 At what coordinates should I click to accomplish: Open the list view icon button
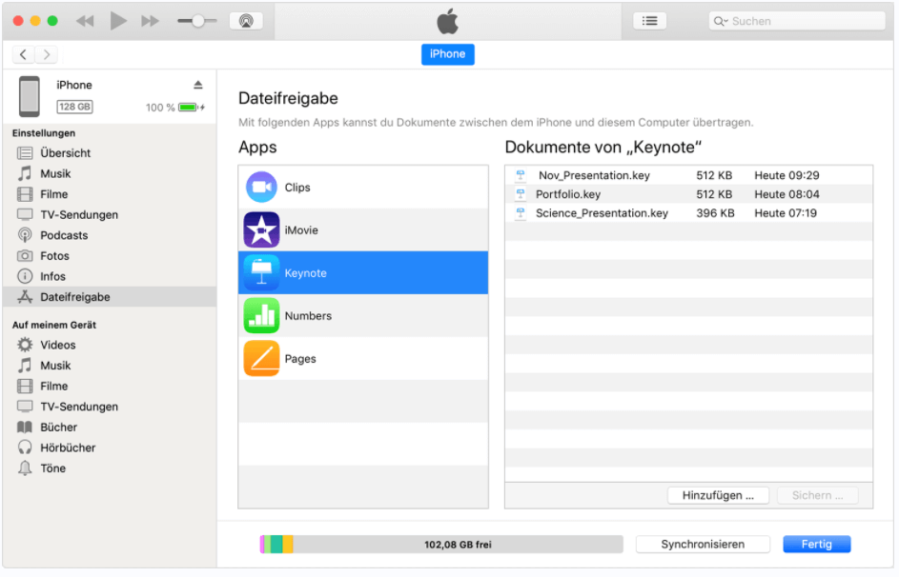649,21
